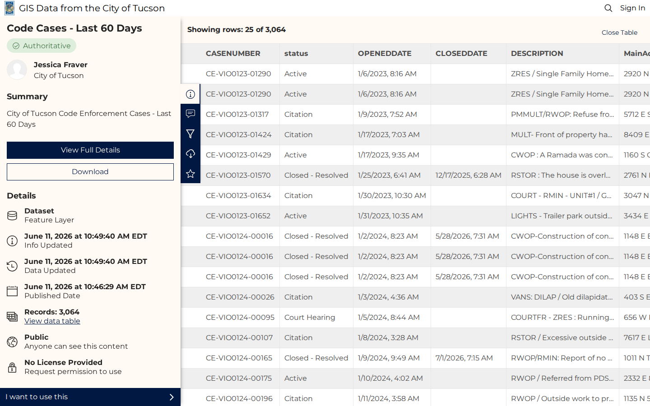The width and height of the screenshot is (650, 406).
Task: Click the Public globe icon
Action: [x=12, y=342]
